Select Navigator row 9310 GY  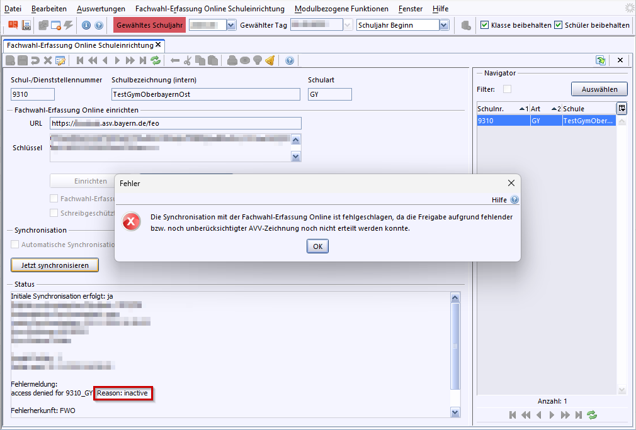tap(547, 121)
